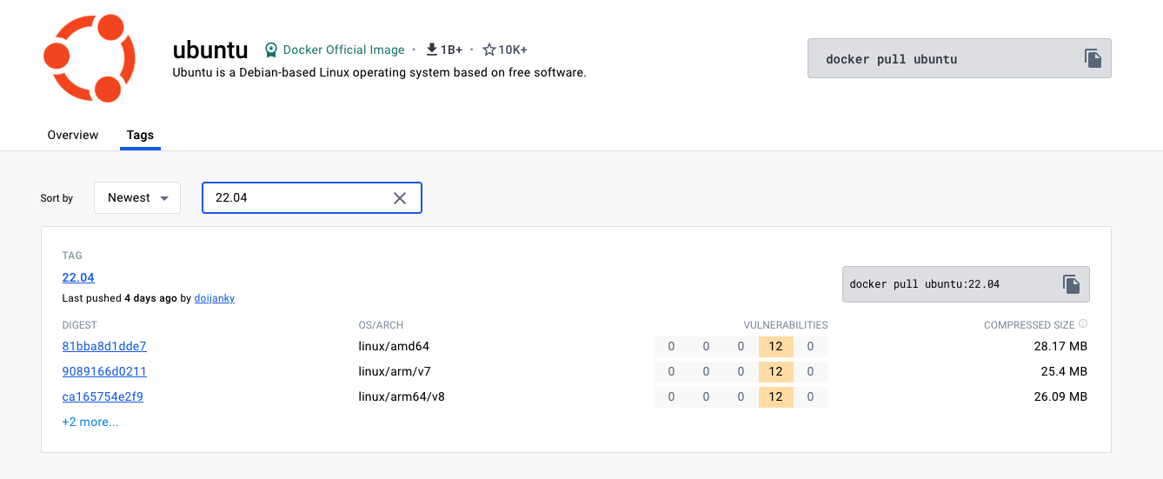Image resolution: width=1163 pixels, height=479 pixels.
Task: Clear the tag search field
Action: 400,198
